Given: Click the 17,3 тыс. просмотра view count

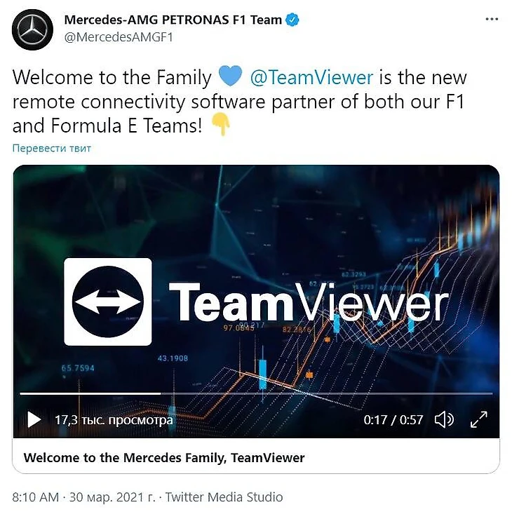Looking at the screenshot, I should pyautogui.click(x=114, y=420).
